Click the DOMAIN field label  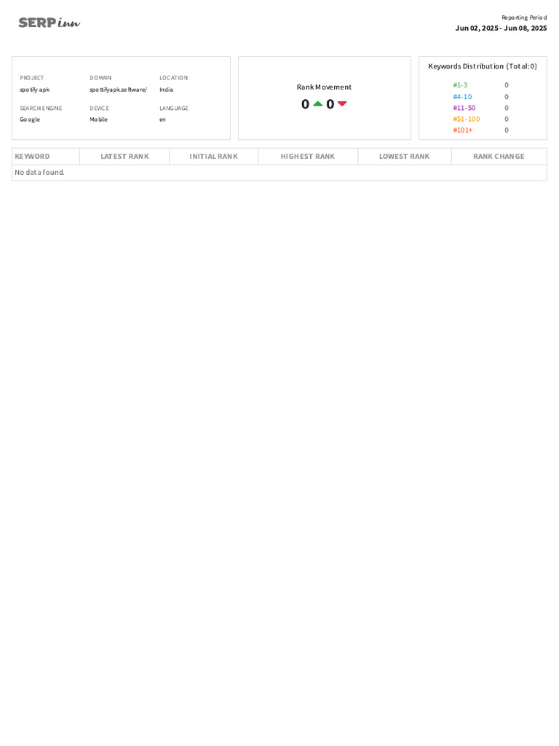coord(100,77)
